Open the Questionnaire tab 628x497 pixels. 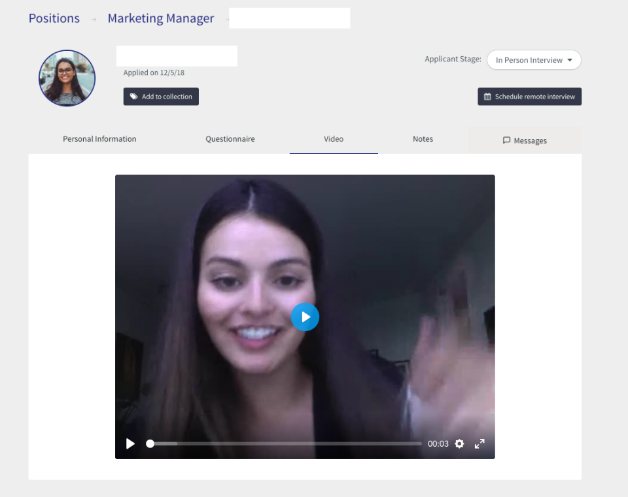(x=230, y=139)
